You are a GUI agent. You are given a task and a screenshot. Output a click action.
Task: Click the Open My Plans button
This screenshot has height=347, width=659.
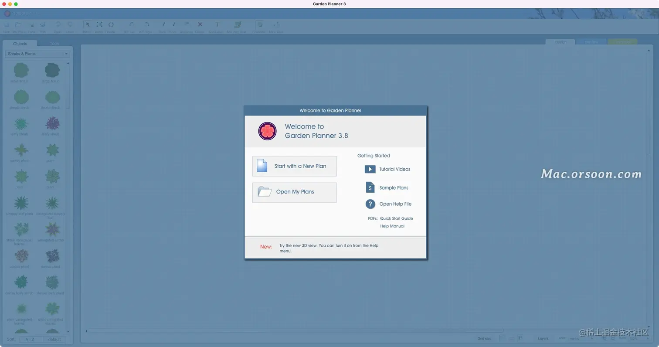[x=295, y=193]
